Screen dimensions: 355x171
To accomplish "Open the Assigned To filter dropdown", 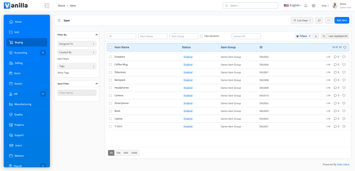I will click(x=77, y=44).
